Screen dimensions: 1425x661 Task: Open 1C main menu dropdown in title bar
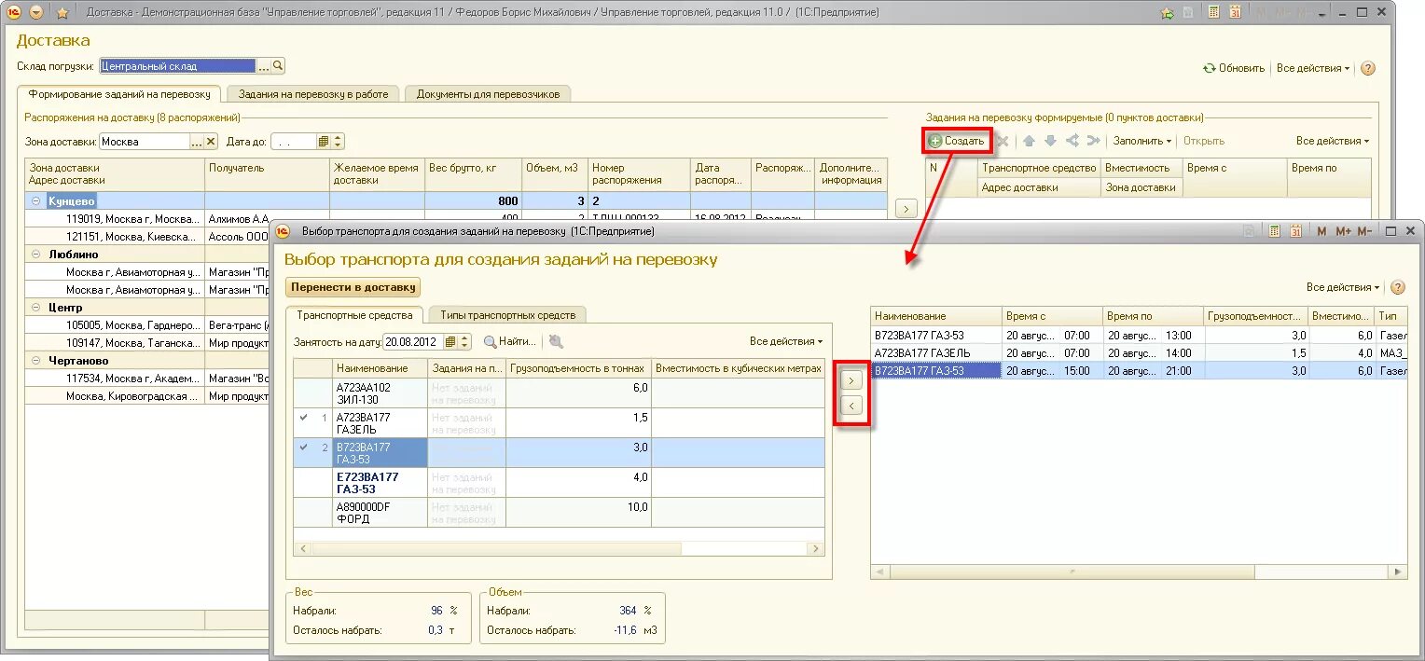coord(36,13)
